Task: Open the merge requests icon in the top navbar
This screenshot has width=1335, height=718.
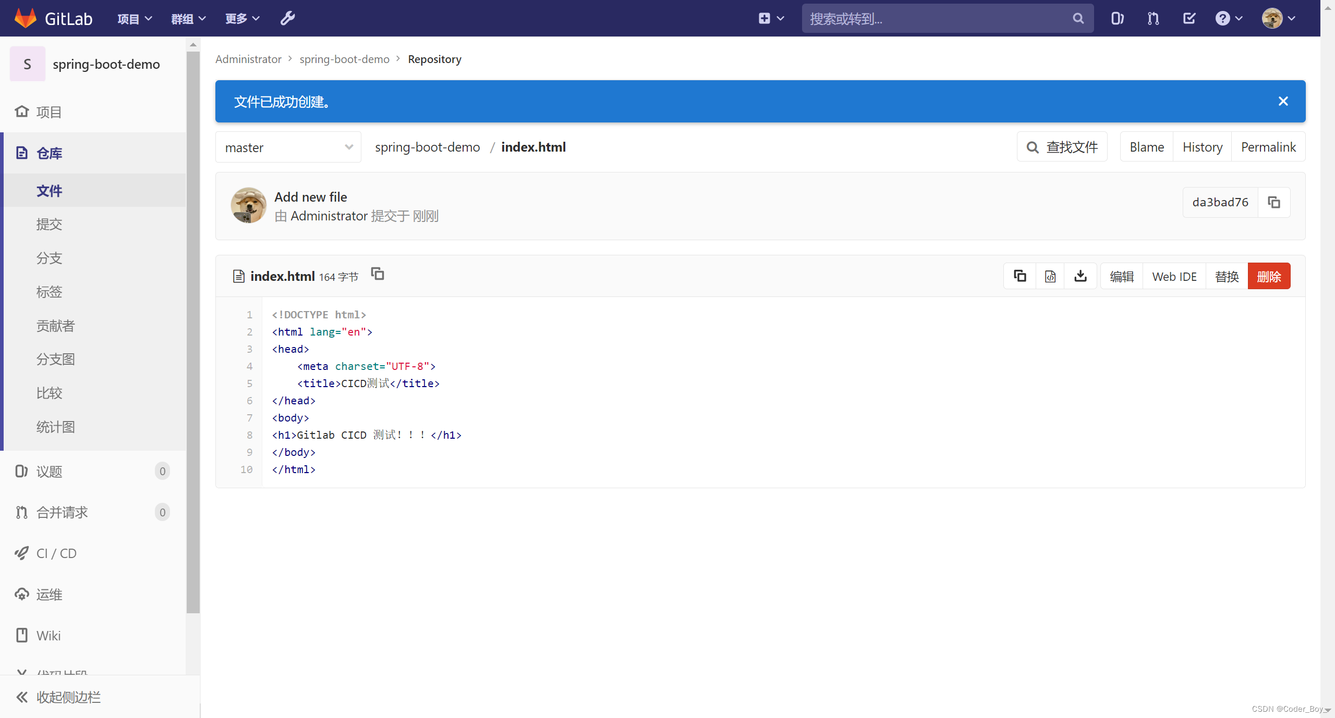Action: tap(1153, 18)
